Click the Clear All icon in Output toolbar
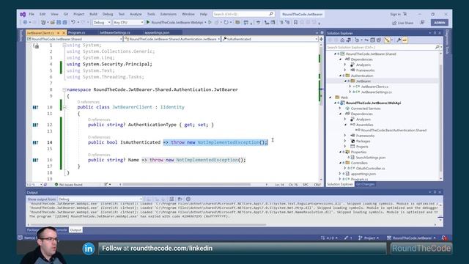Screen dimensions: 469x264 pos(171,199)
